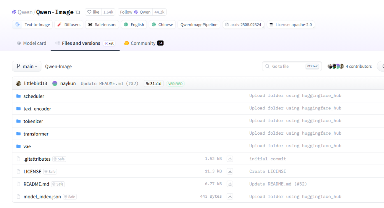Open the Update README.md (#32) commit header
This screenshot has height=208, width=384.
(110, 84)
